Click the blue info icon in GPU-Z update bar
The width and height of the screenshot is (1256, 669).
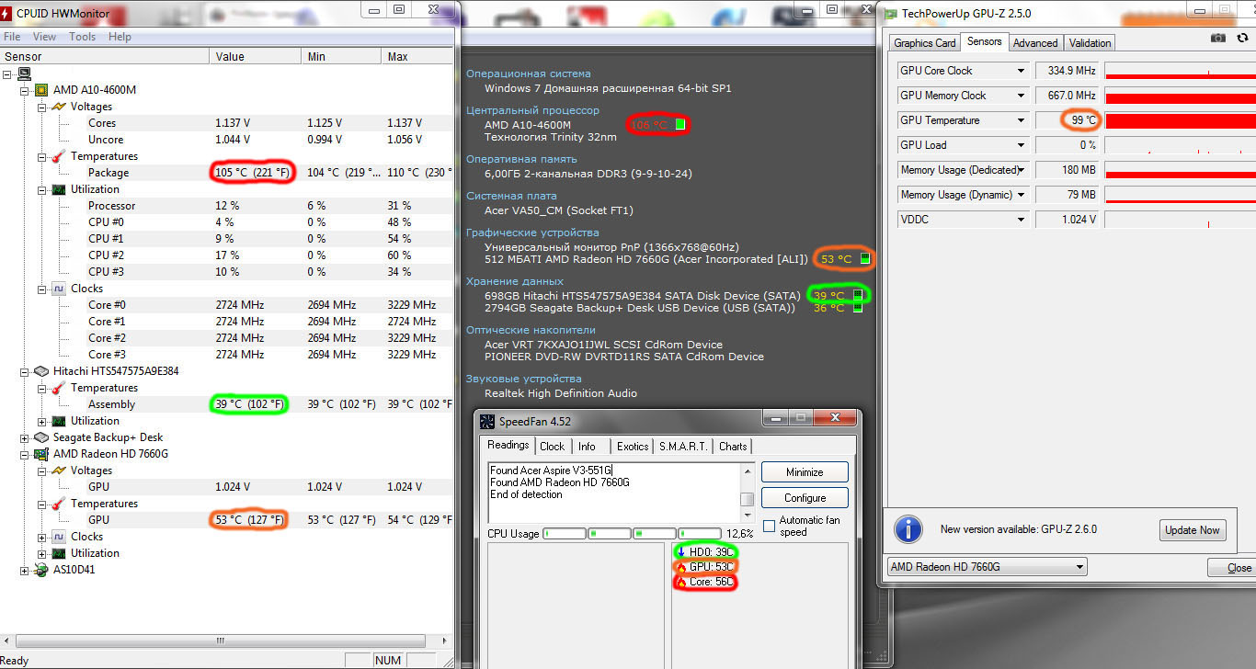(908, 529)
